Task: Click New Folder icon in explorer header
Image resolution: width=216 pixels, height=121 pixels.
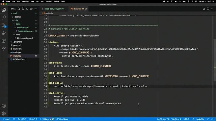Action: point(23,9)
